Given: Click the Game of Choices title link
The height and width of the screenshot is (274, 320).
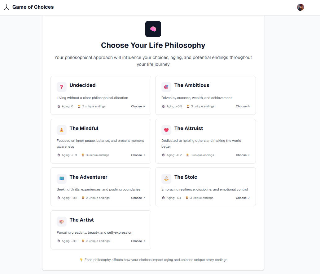Looking at the screenshot, I should tap(33, 7).
